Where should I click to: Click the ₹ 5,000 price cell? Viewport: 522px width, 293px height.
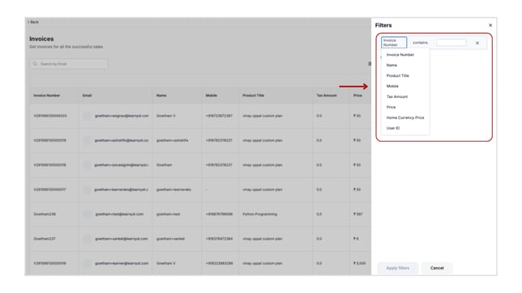360,263
